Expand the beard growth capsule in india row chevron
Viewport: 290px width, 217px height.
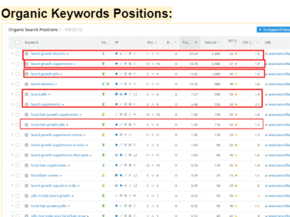[x=12, y=185]
